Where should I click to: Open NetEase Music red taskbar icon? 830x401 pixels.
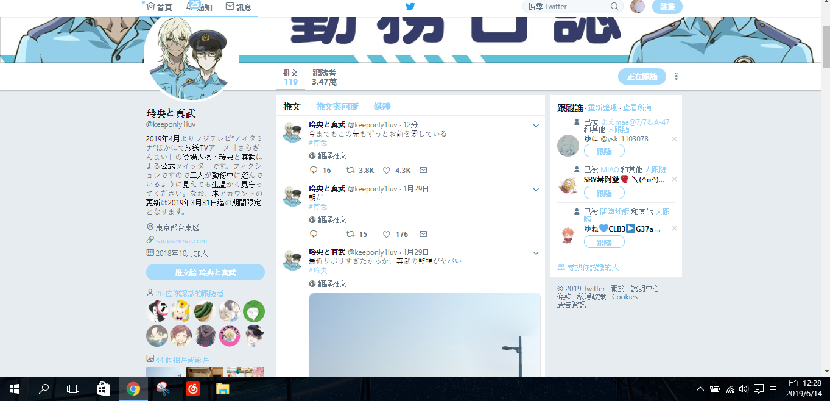click(x=193, y=389)
